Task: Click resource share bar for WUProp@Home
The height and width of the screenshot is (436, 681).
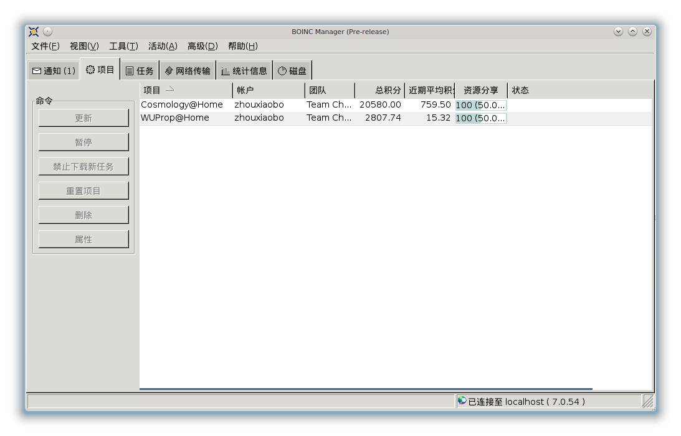Action: coord(481,118)
